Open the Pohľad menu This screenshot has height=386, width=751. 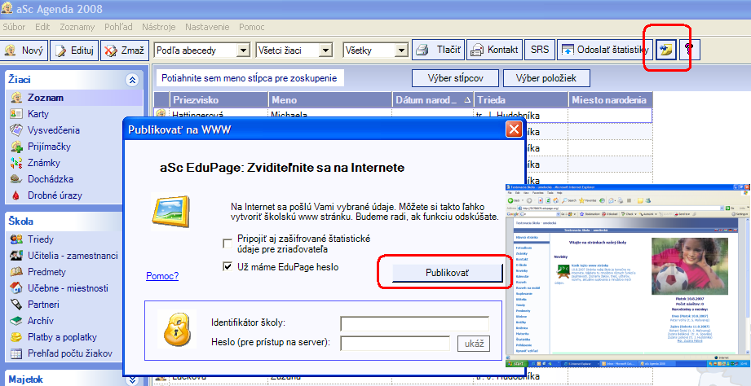[117, 27]
